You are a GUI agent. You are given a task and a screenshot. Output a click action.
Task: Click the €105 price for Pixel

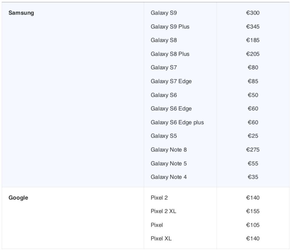tap(253, 225)
